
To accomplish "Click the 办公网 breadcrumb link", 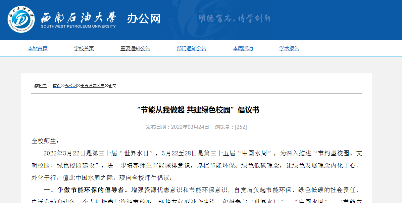I will point(71,86).
